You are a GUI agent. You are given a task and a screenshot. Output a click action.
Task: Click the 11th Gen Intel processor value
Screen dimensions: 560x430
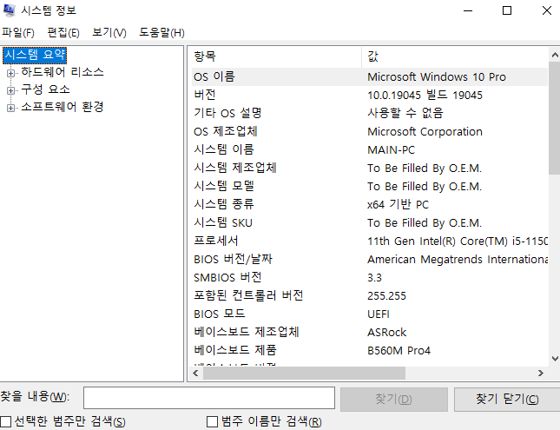[x=458, y=241]
